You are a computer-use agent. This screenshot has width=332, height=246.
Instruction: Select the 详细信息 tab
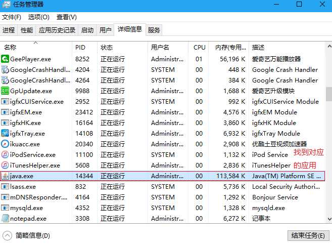coord(130,29)
